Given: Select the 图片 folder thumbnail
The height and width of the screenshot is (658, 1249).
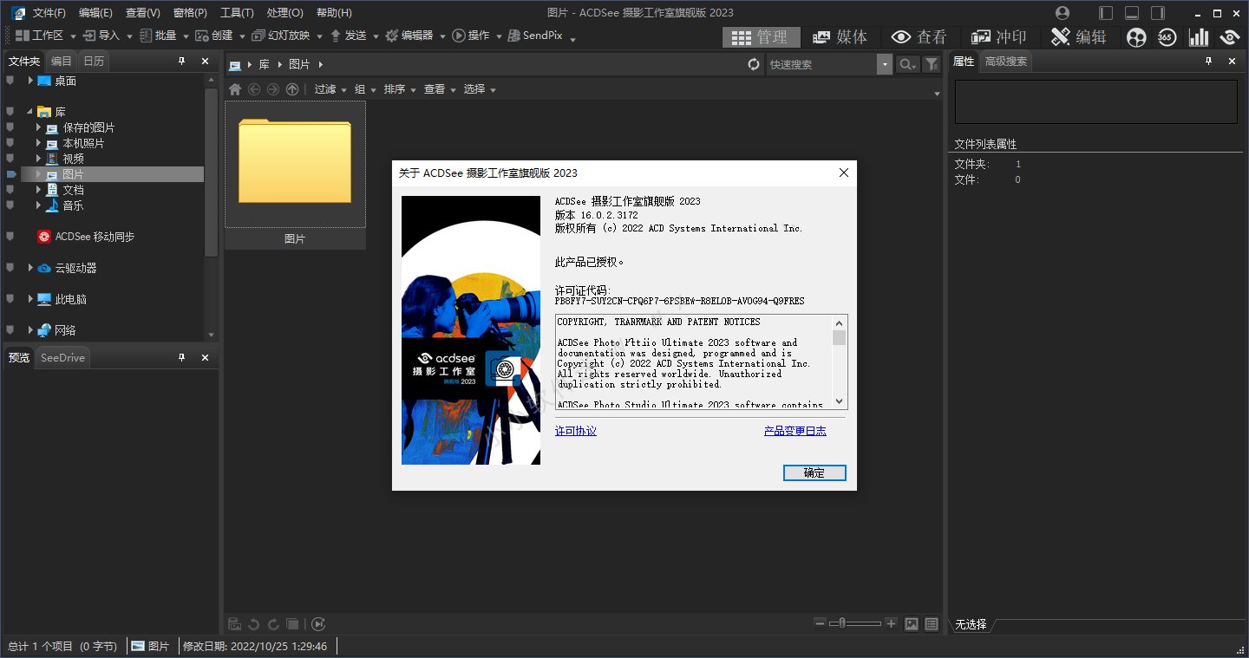Looking at the screenshot, I should coord(295,175).
